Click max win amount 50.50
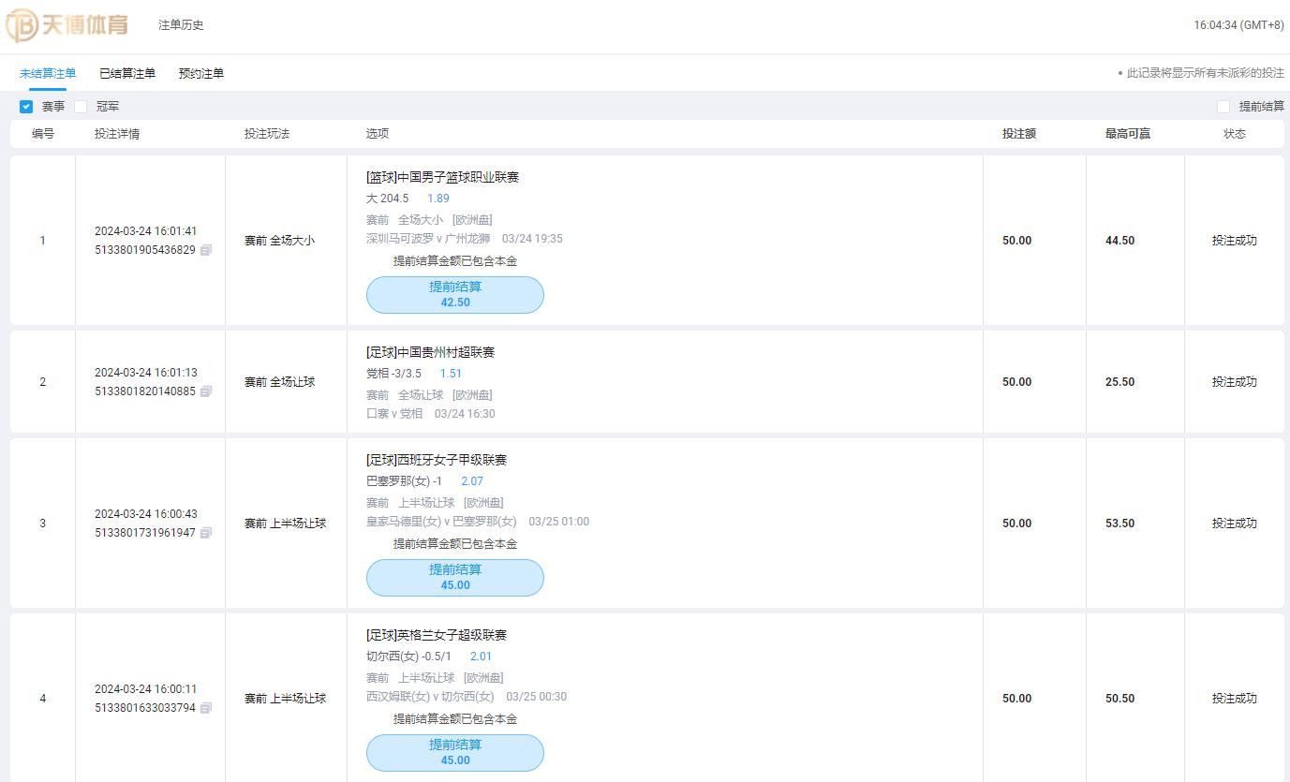Screen dimensions: 1290x782 1119,699
